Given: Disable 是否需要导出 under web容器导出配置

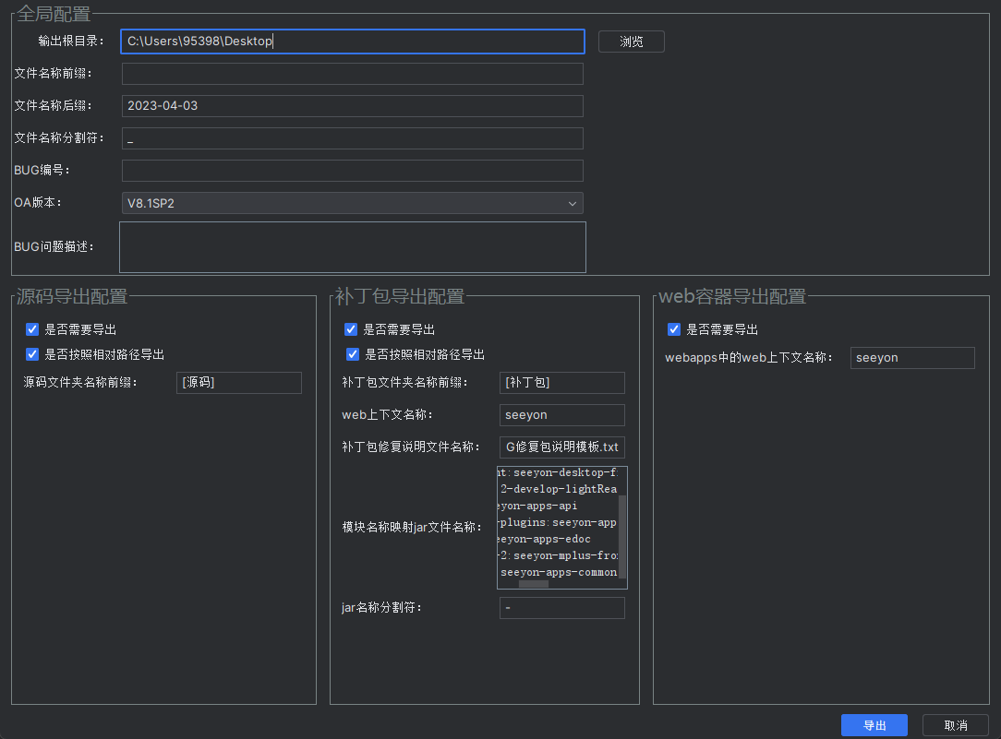Looking at the screenshot, I should coord(674,329).
